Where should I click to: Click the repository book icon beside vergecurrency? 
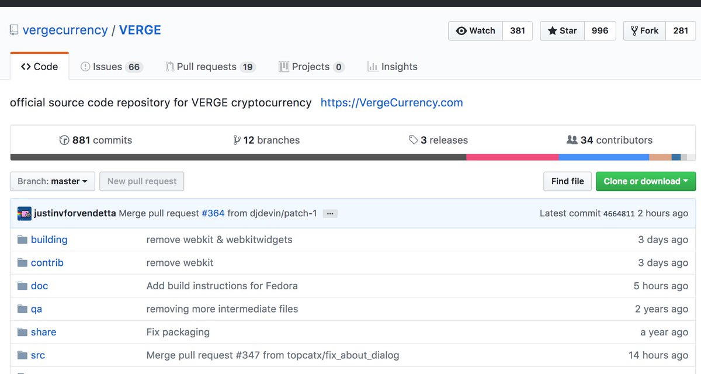[x=14, y=30]
